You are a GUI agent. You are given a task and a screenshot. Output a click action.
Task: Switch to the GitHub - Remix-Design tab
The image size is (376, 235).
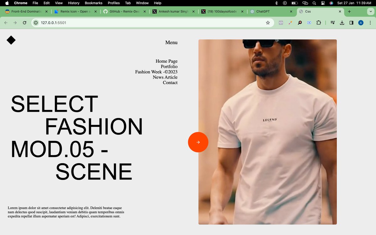pos(125,12)
